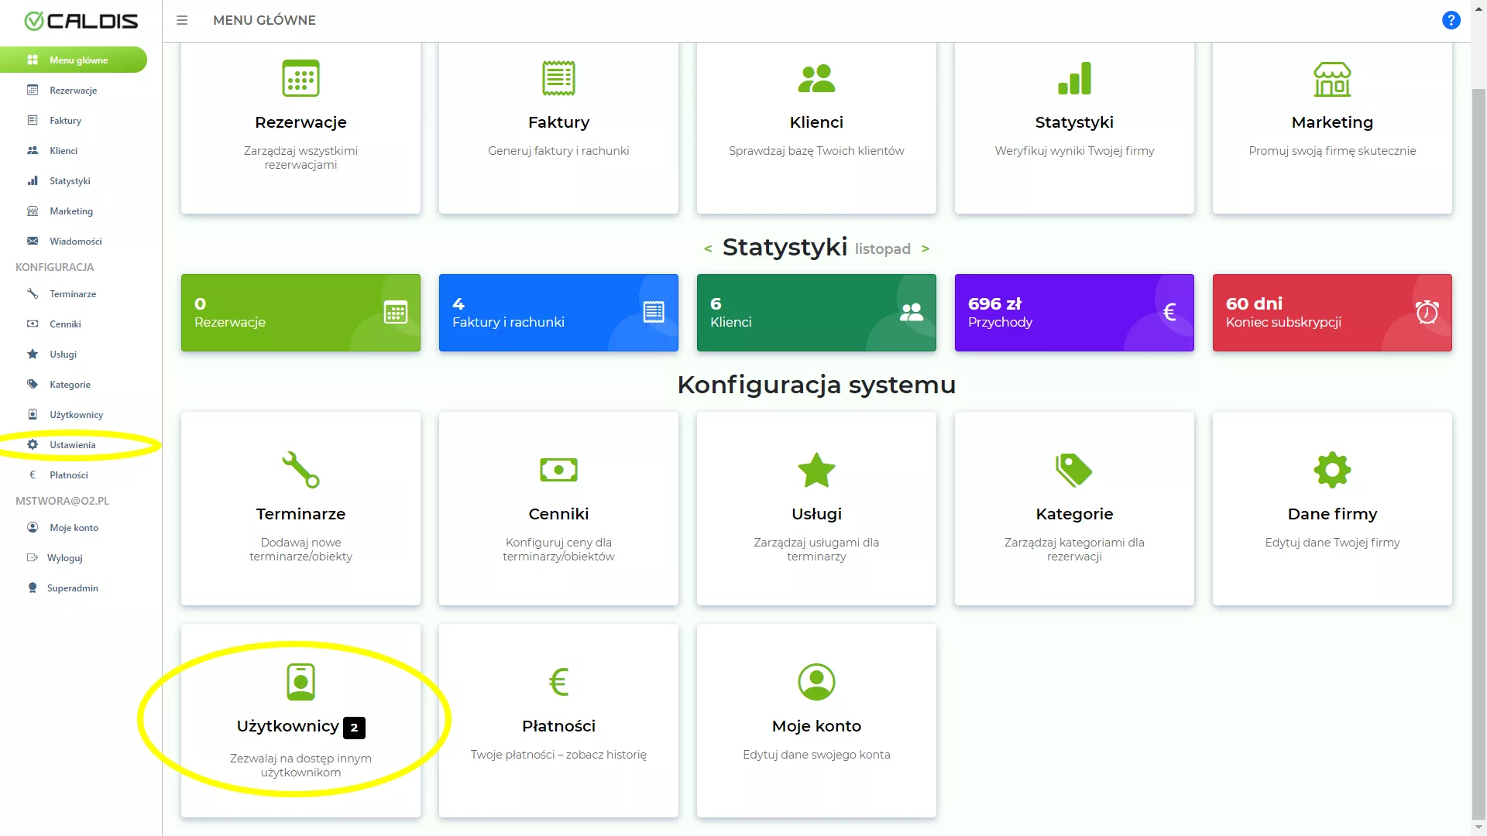Open Ustawienia in the sidebar
The height and width of the screenshot is (836, 1487).
coord(73,445)
